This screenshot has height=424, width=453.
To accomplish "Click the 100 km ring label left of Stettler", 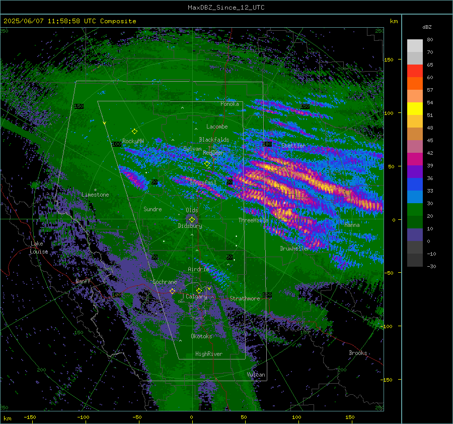I will click(267, 144).
